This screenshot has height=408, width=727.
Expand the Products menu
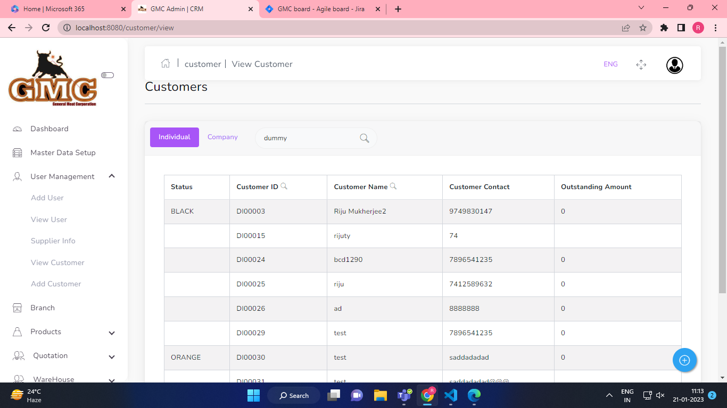(x=112, y=333)
